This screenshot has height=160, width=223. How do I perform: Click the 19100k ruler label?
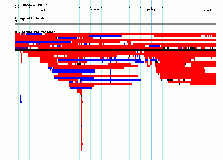(x=206, y=10)
